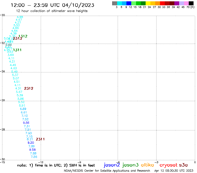197x173 pixels.
Task: Click the wave height value 6.61
Action: (x=24, y=112)
